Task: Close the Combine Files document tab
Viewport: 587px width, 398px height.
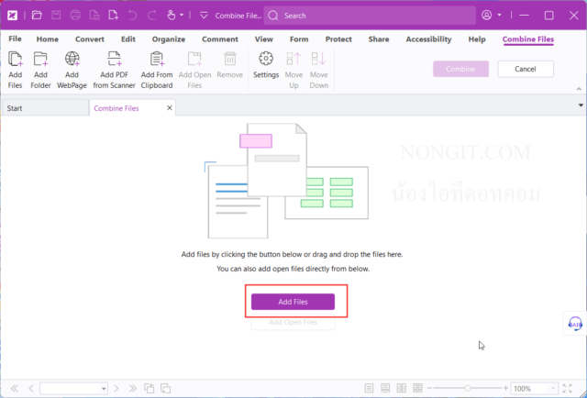Action: point(169,108)
